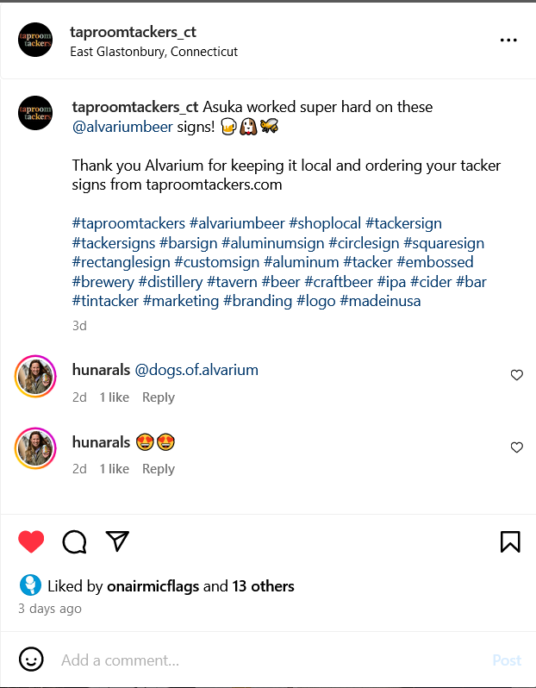Like hunarals' heart-eyes emoji comment
This screenshot has height=688, width=536.
coord(517,447)
